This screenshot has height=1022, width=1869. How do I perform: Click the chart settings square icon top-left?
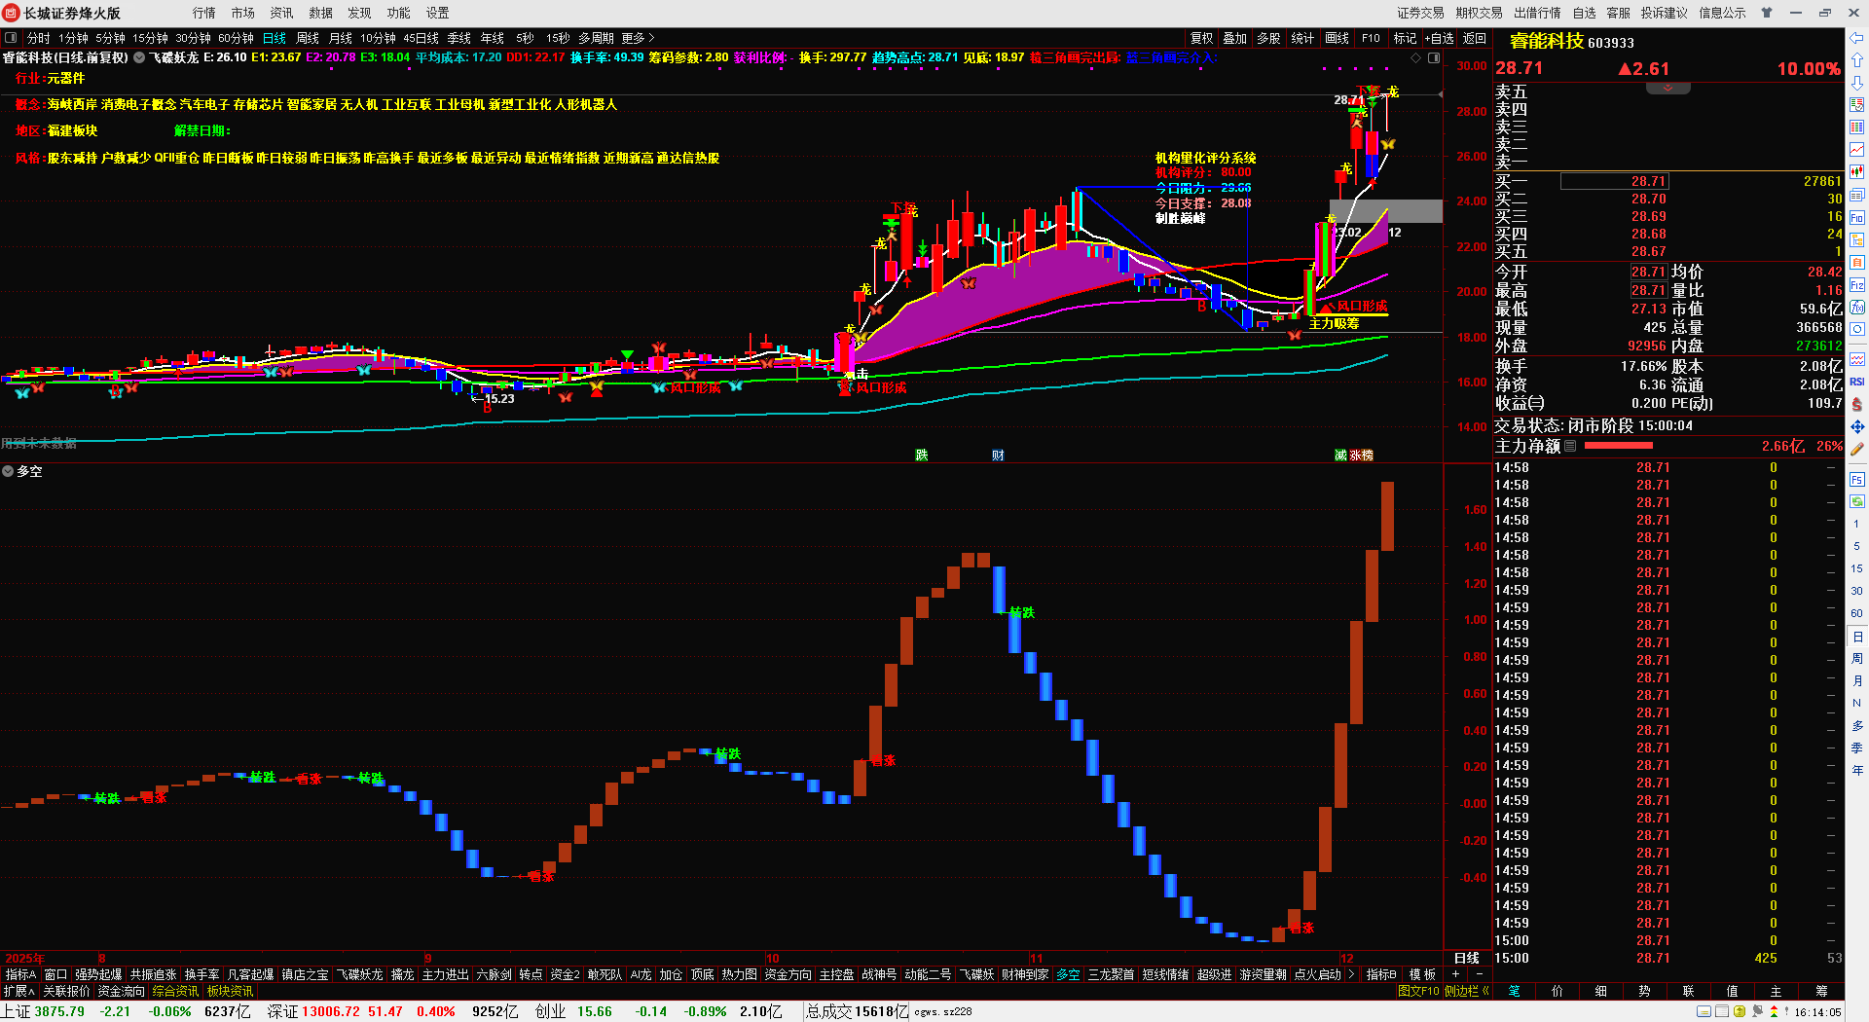click(x=11, y=38)
